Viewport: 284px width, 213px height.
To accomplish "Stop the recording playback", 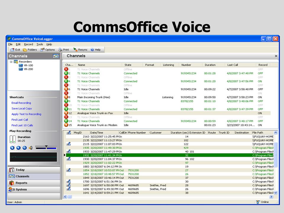I will (18, 148).
